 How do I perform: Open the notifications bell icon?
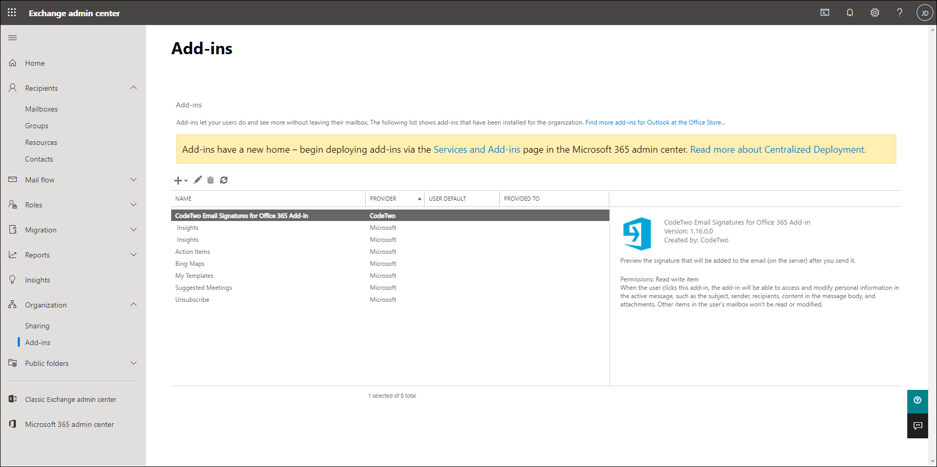850,13
